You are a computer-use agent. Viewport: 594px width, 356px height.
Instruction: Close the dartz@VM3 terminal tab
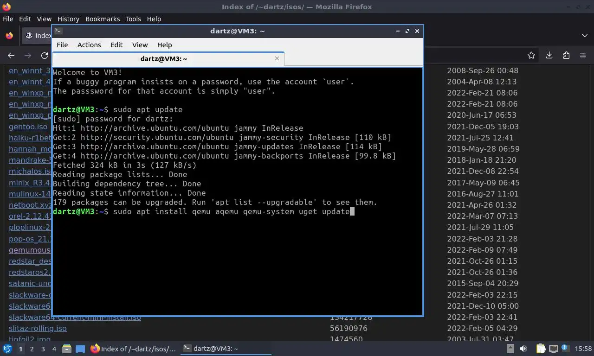(277, 58)
